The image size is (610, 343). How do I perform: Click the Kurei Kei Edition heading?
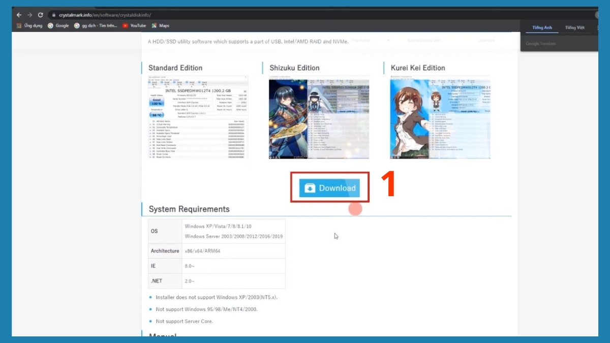coord(418,68)
